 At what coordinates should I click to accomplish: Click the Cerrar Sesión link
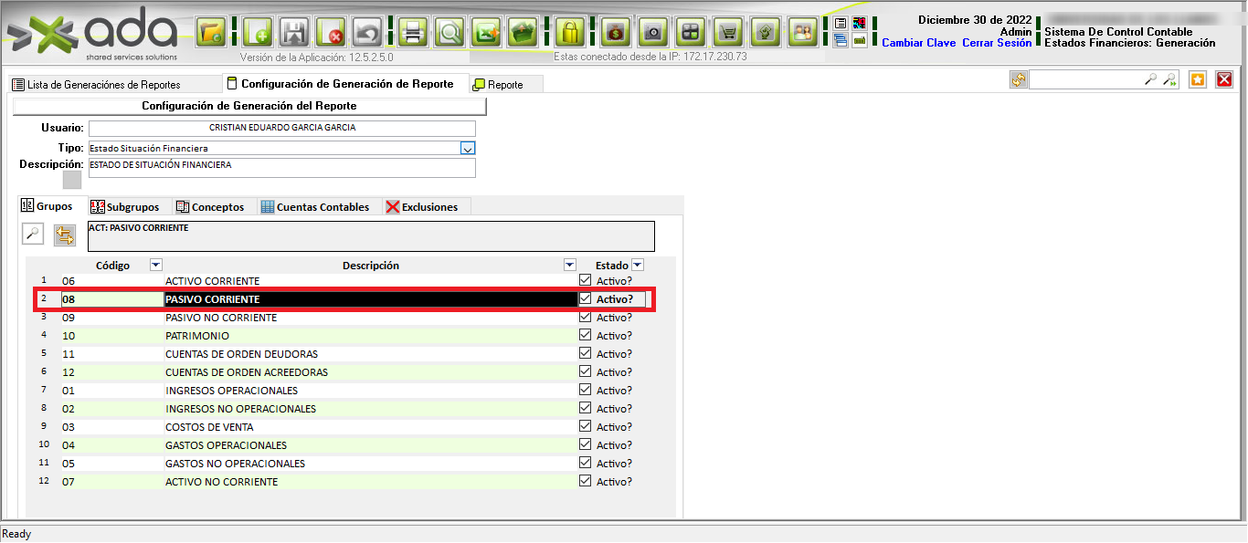pyautogui.click(x=997, y=43)
